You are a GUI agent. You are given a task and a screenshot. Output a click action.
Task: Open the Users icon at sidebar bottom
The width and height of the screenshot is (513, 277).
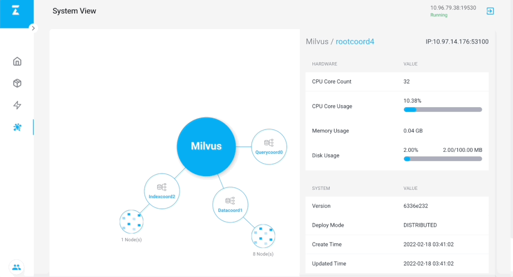pyautogui.click(x=16, y=267)
